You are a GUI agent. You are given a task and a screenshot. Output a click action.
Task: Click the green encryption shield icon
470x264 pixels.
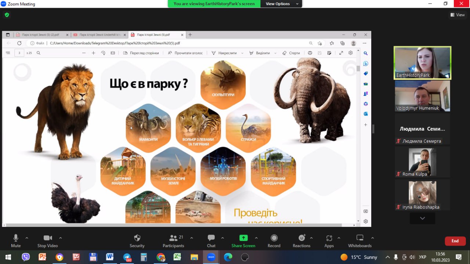pyautogui.click(x=7, y=15)
